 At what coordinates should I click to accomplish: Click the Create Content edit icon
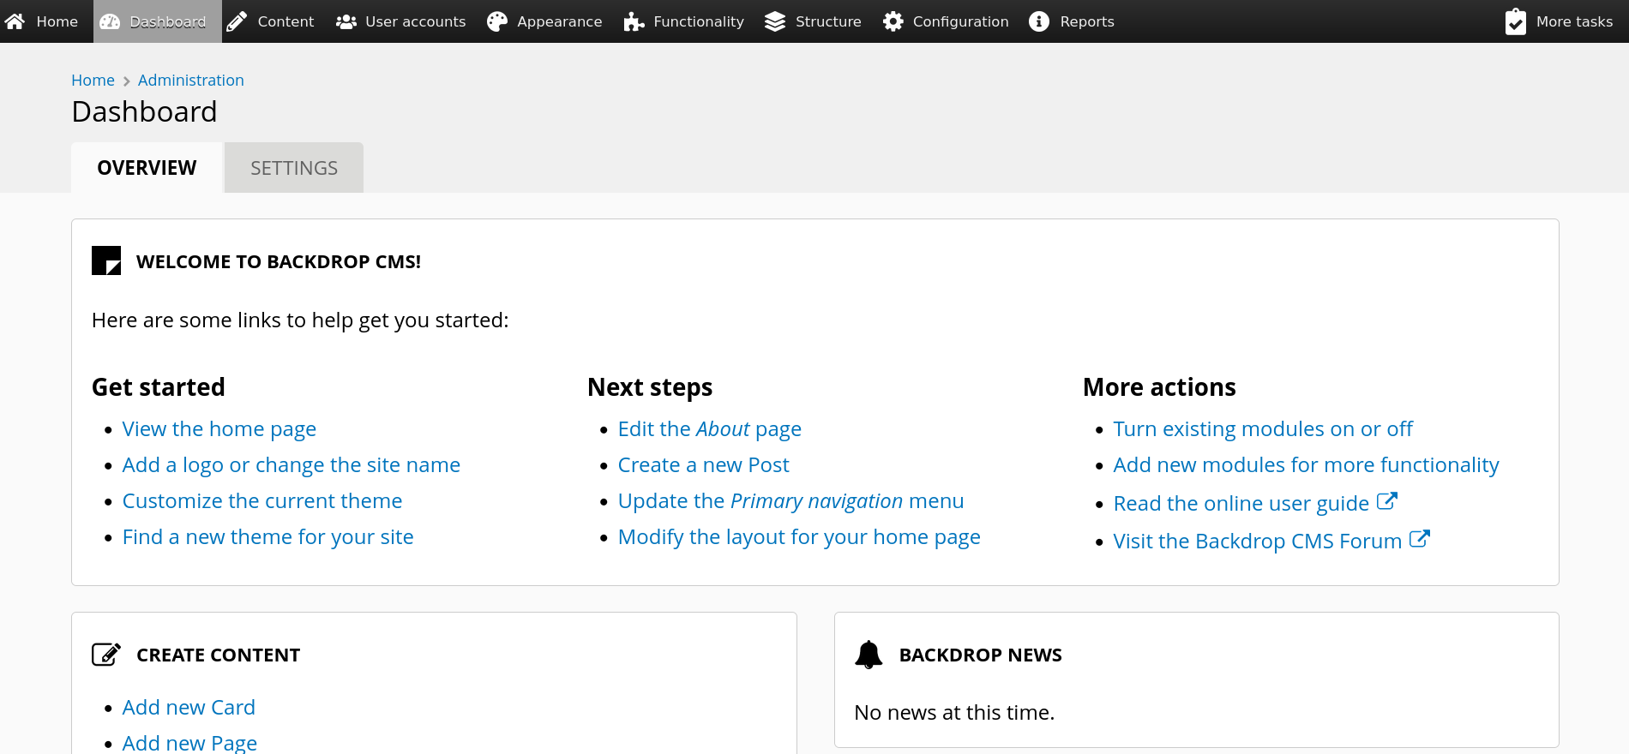pos(106,655)
